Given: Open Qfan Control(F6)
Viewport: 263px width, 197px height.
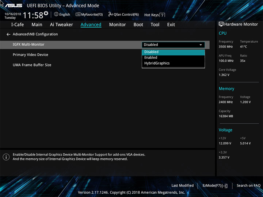Looking at the screenshot, I should 123,14.
